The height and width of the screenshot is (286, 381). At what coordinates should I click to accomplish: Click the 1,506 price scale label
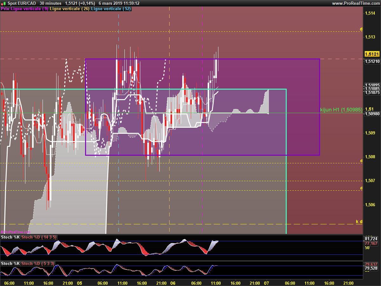coord(370,205)
